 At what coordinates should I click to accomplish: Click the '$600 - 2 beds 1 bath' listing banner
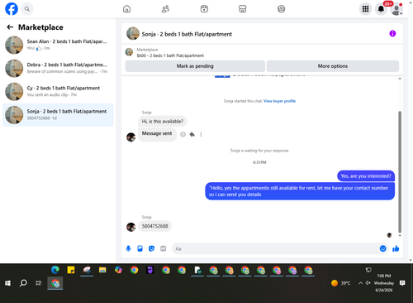pos(170,55)
